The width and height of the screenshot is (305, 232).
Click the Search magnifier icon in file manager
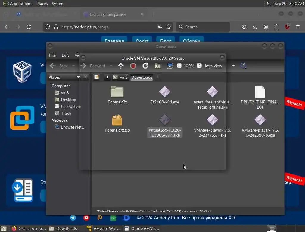point(243,66)
